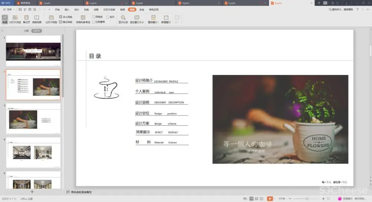Open the 开始 Home ribbon tab

(57, 10)
